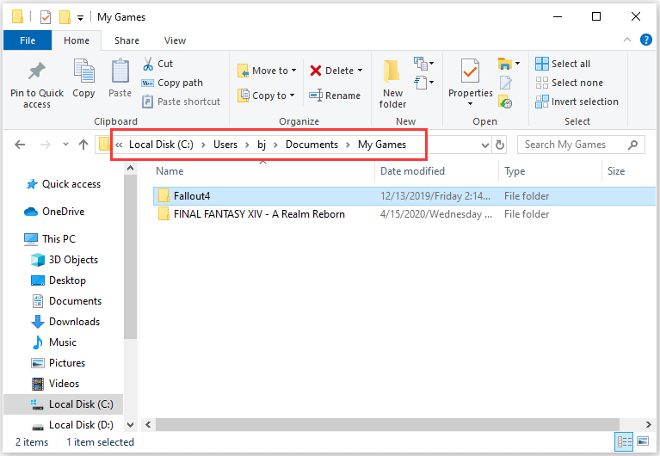Viewport: 660px width, 456px height.
Task: Open Downloads in navigation pane
Action: click(x=65, y=322)
